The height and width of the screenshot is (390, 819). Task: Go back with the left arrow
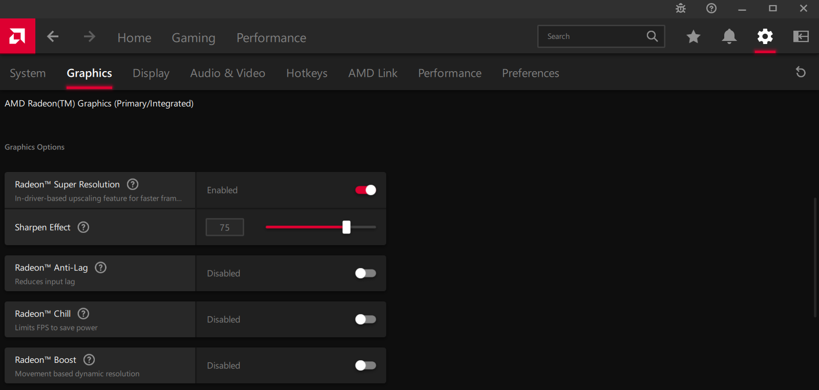click(x=53, y=36)
